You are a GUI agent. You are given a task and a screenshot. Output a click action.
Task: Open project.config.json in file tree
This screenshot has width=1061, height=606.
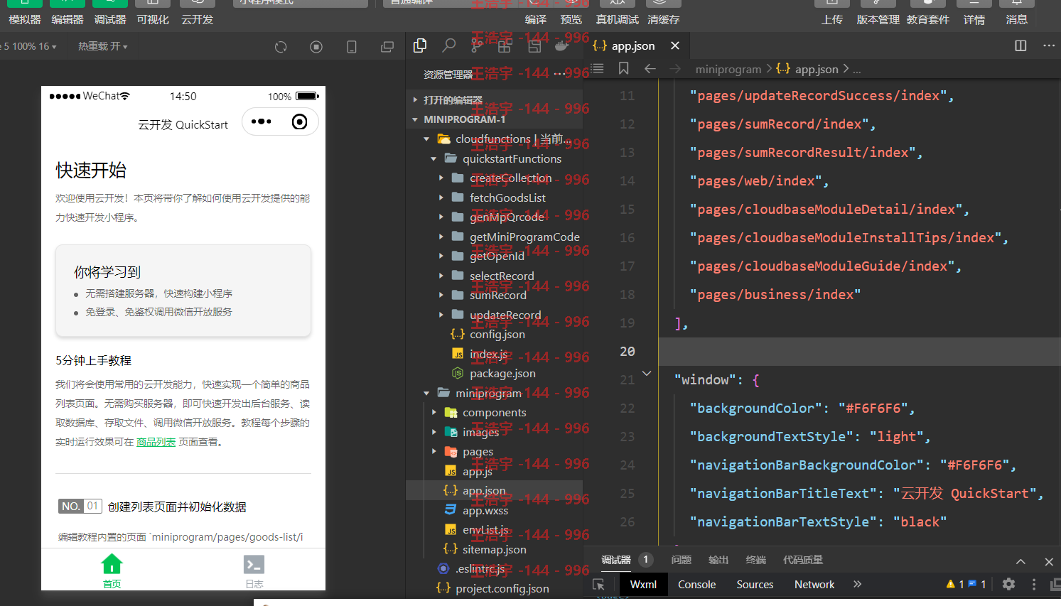click(x=502, y=588)
